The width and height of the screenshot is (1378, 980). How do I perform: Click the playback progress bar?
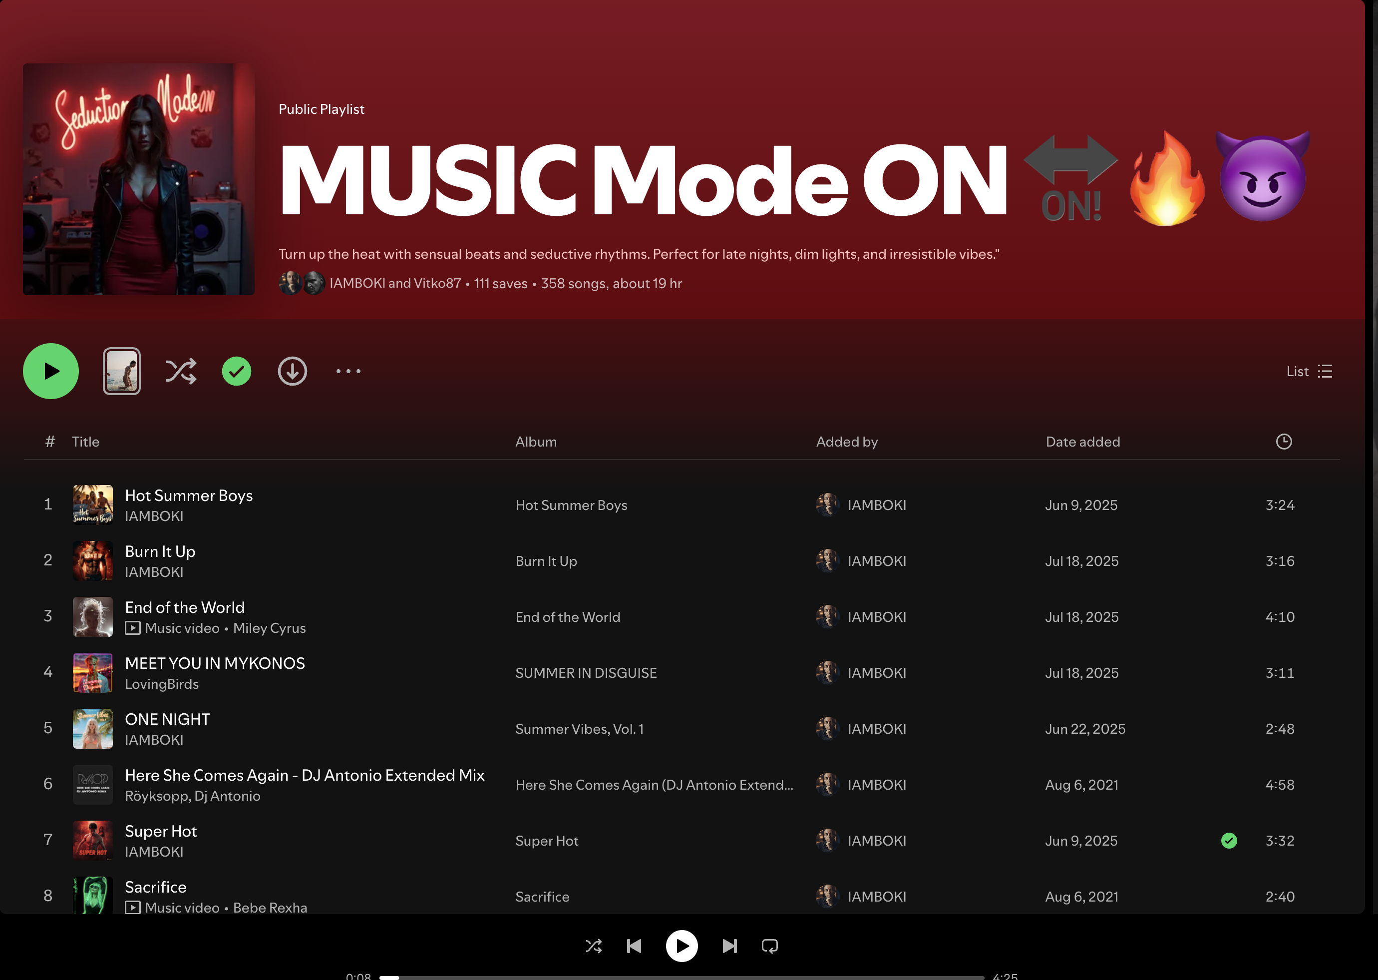pyautogui.click(x=682, y=977)
